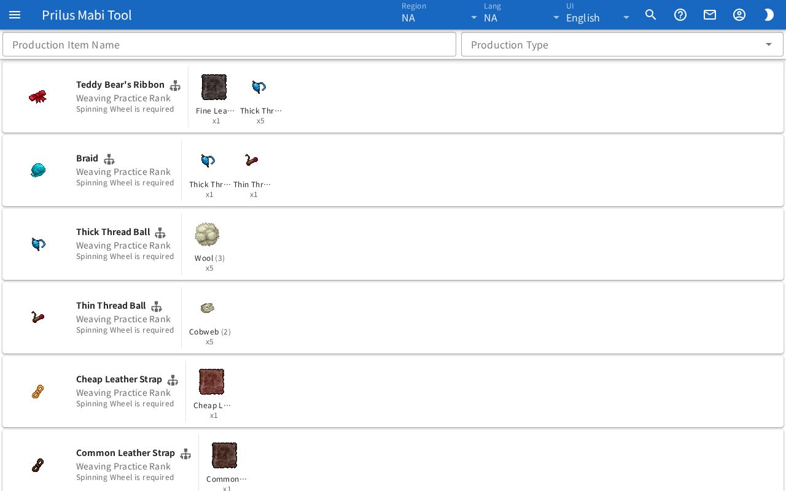The image size is (786, 491).
Task: Focus the Production Item Name field
Action: click(229, 44)
